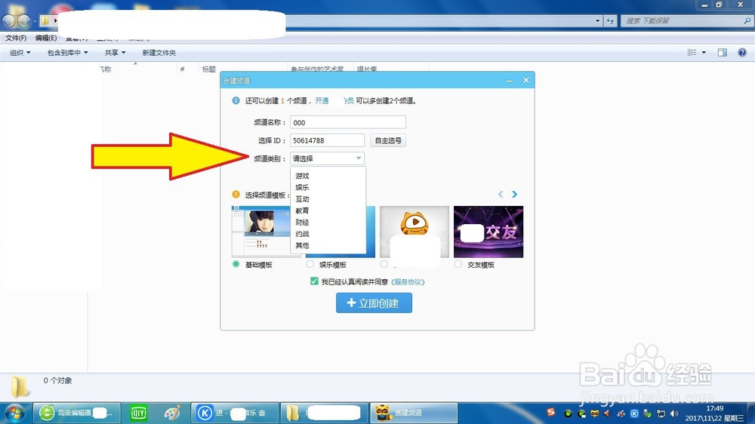This screenshot has width=755, height=424.
Task: Switch to Kugou music taskbar window
Action: point(235,413)
